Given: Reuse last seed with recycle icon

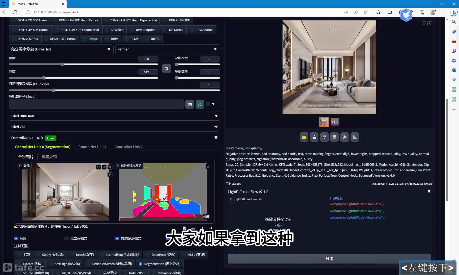Looking at the screenshot, I should click(x=200, y=104).
